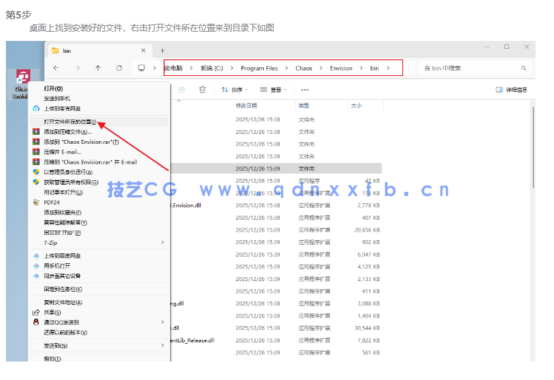The image size is (554, 380).
Task: Click the navigate up arrow icon
Action: [98, 68]
